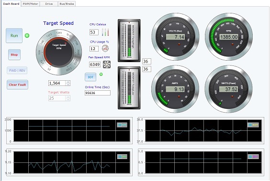This screenshot has width=270, height=181.
Task: Click the WATT chart legend icon
Action: (x=253, y=125)
